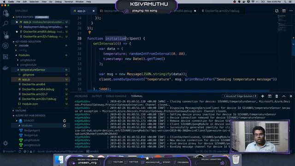
Task: Open Dockerfile.arm32v7 in file tree
Action: click(35, 94)
